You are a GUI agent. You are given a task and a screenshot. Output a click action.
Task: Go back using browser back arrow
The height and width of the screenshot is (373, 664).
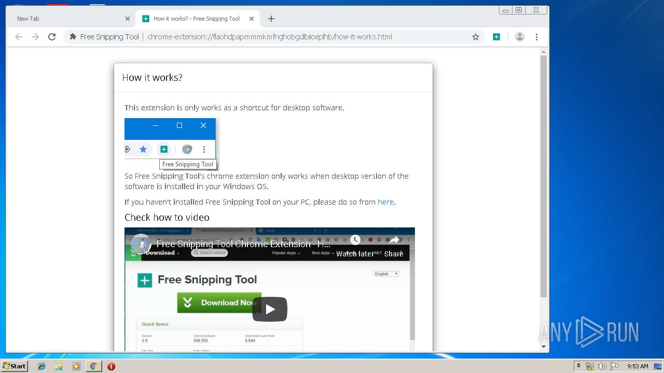pyautogui.click(x=19, y=37)
